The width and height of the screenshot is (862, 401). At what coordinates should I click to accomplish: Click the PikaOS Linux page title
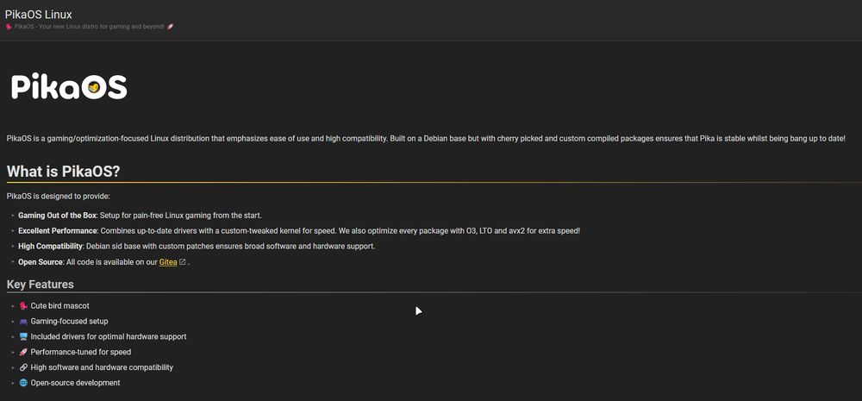tap(39, 15)
